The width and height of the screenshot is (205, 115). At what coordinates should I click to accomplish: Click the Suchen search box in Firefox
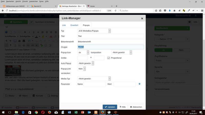(136, 10)
